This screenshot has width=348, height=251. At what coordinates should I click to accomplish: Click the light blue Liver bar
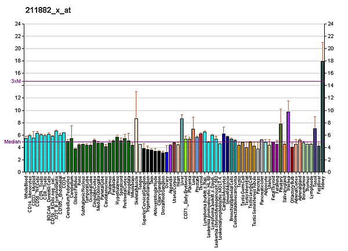(x=182, y=145)
